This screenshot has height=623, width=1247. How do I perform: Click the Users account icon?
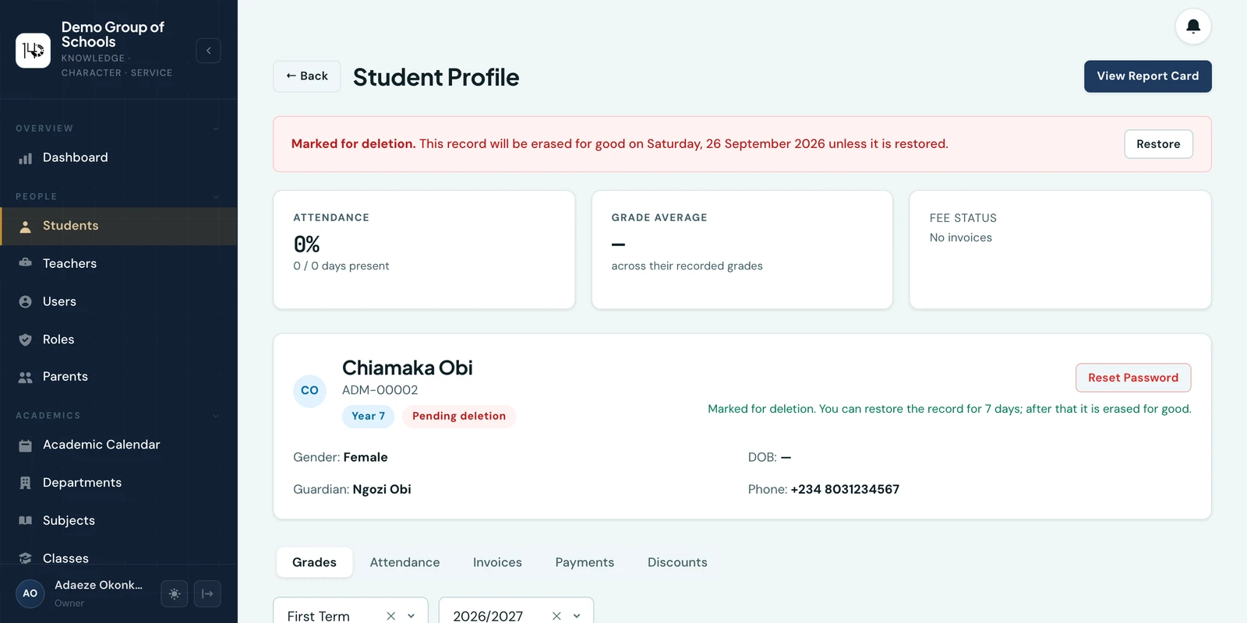click(x=26, y=301)
